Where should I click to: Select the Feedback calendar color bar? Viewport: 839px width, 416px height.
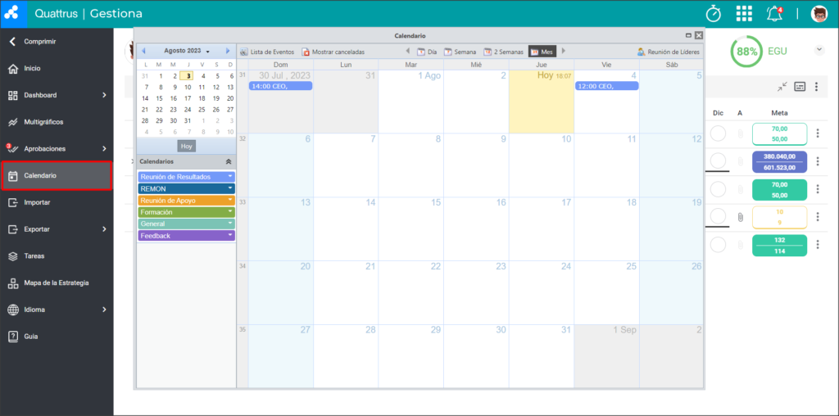click(187, 235)
